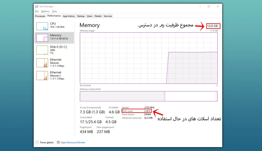Screen dimensions: 262x151
Task: Select the Memory 7.4/11.9 GB entry text
Action: [59, 37]
